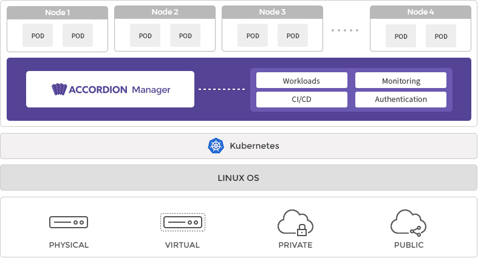
Task: Select the Physical server icon
Action: tap(69, 223)
